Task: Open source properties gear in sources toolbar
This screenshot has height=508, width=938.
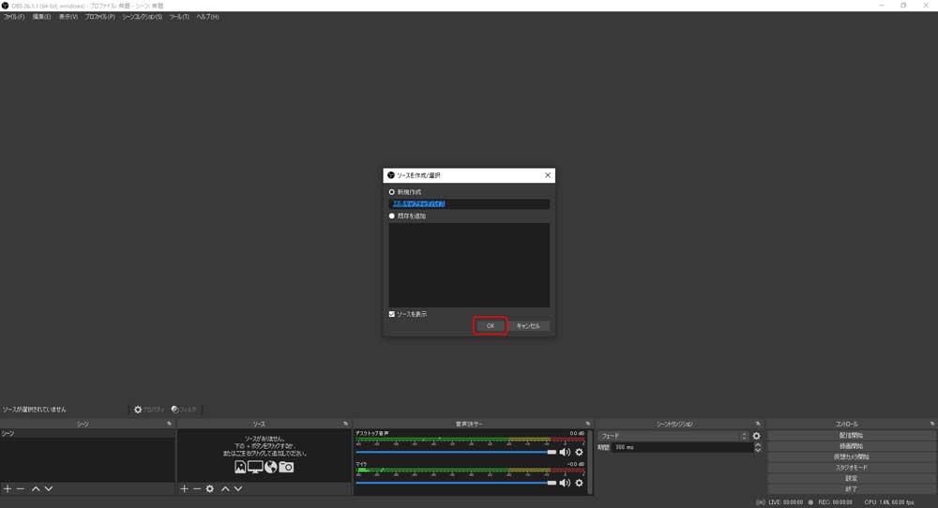Action: (x=210, y=489)
